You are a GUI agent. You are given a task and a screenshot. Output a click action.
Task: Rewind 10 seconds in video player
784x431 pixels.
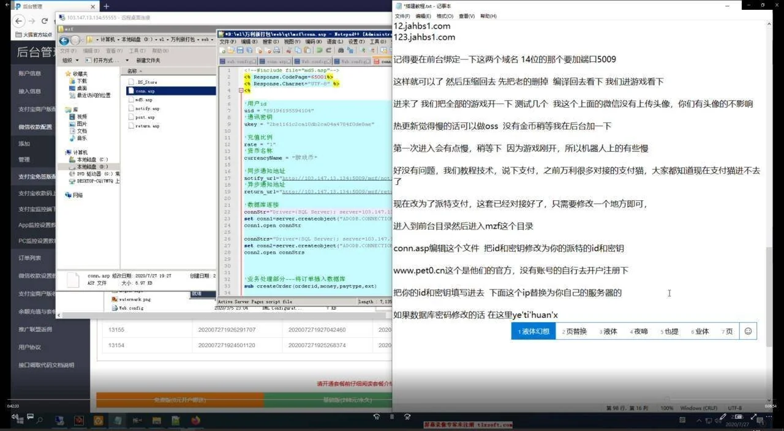click(x=377, y=417)
